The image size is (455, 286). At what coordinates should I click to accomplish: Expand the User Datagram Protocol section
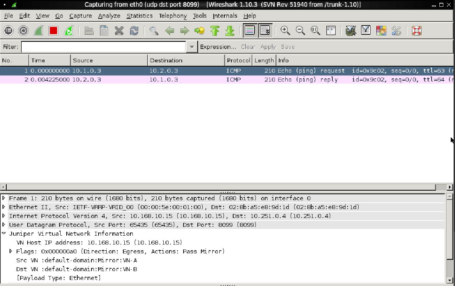point(4,225)
